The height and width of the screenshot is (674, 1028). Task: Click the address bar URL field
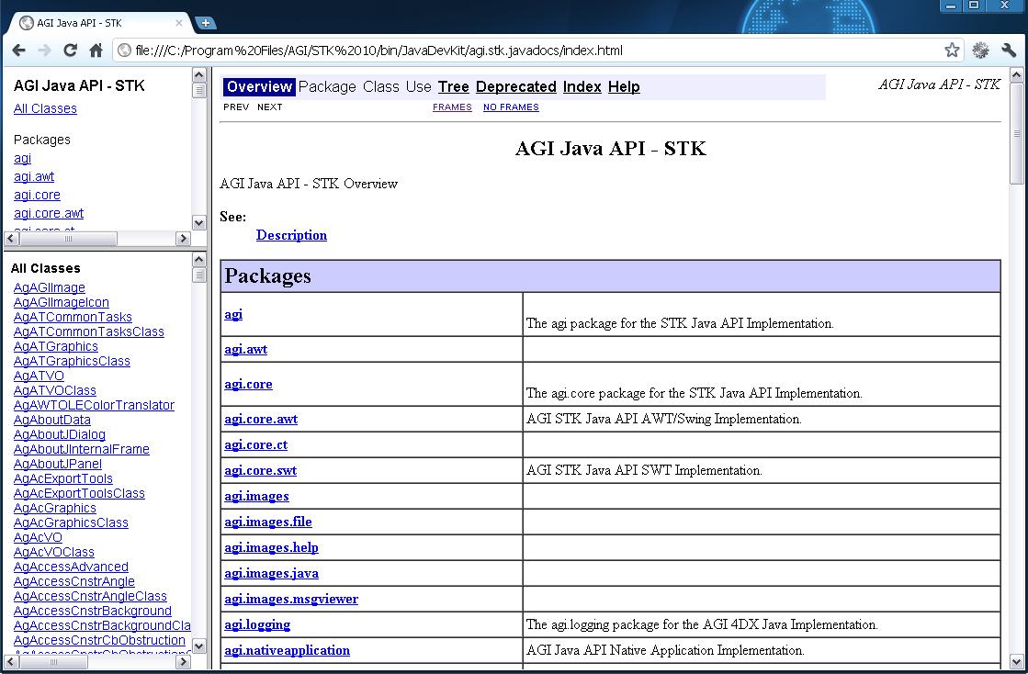pos(533,51)
